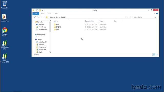Open the Share ribbon tab
This screenshot has height=92, width=164.
click(49, 14)
